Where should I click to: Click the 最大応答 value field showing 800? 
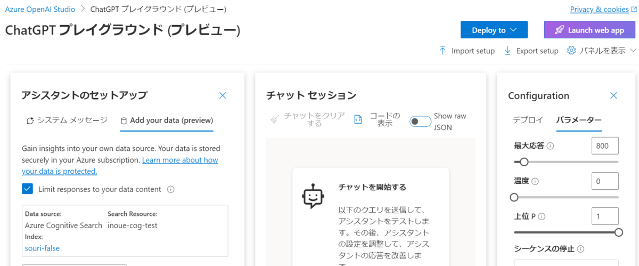[605, 146]
